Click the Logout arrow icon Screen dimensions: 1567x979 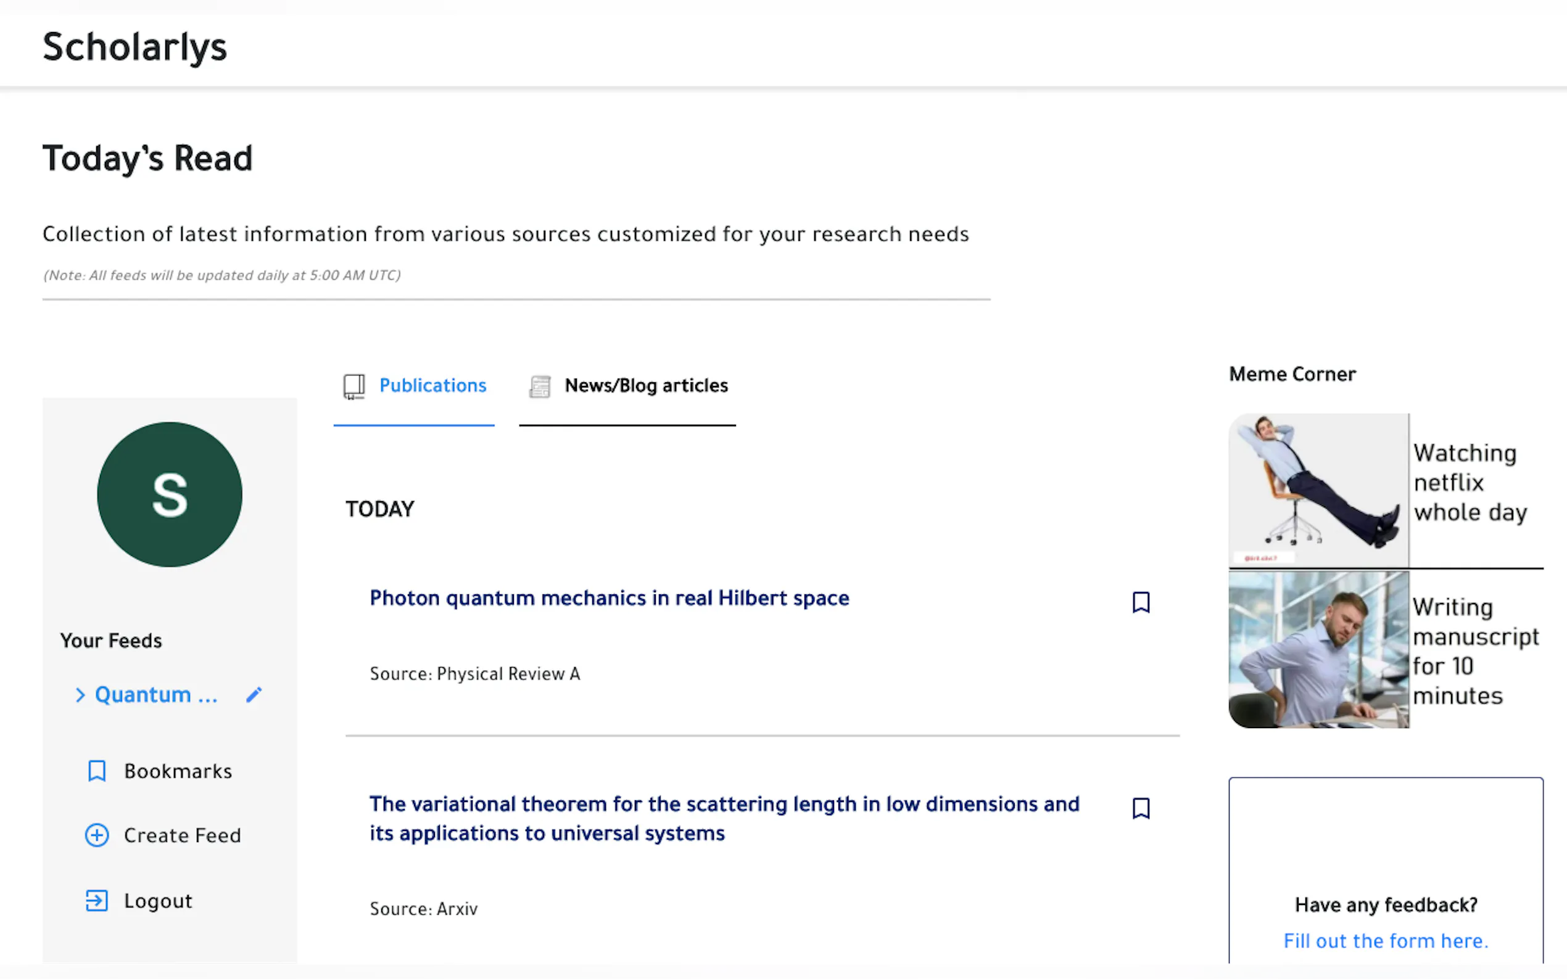(x=96, y=901)
